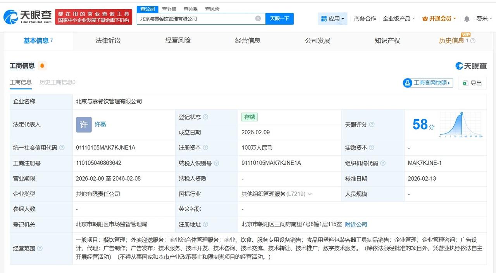Click help icon next to 经营范围

coord(40,249)
